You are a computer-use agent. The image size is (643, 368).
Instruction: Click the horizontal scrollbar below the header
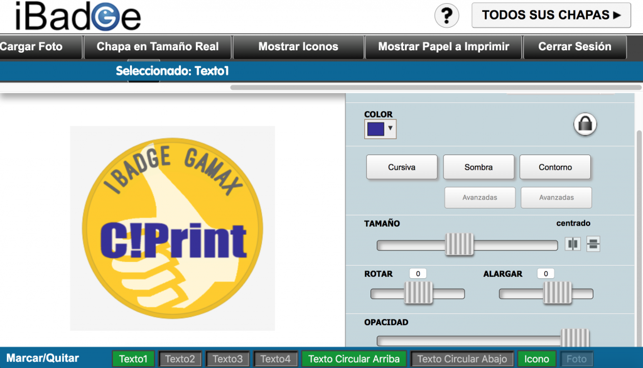436,87
